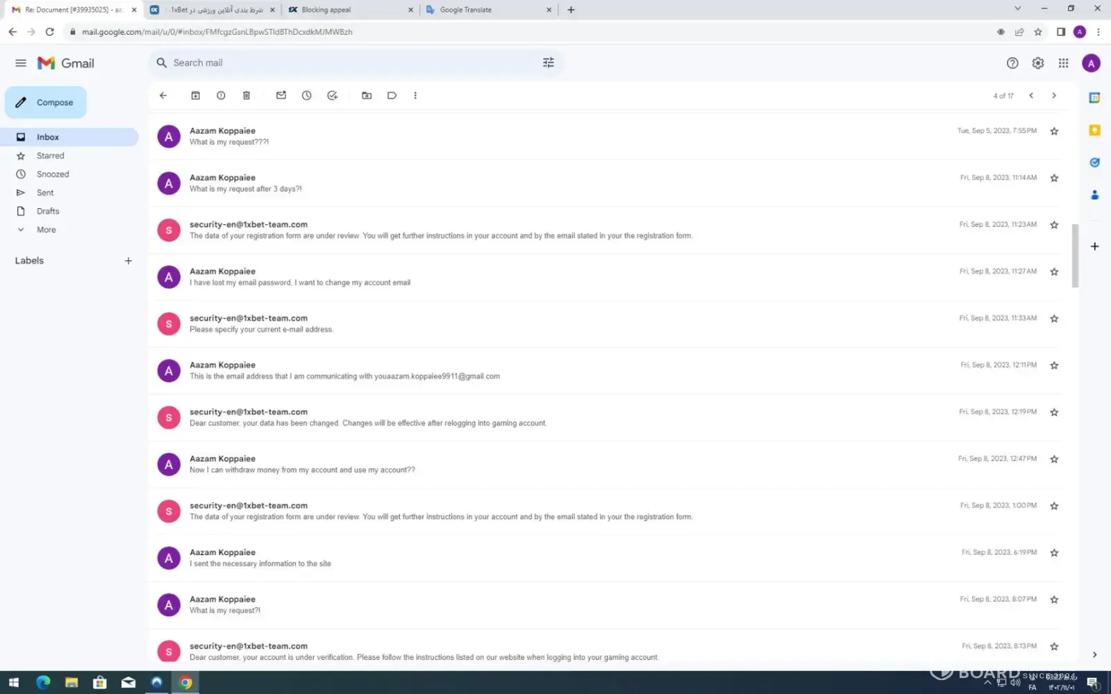
Task: Delete the conversation with trash icon
Action: tap(246, 96)
